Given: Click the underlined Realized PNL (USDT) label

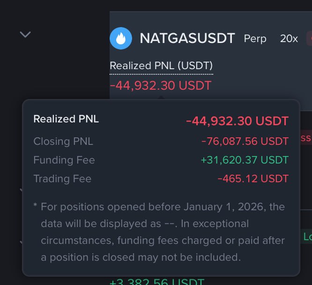Looking at the screenshot, I should click(161, 66).
